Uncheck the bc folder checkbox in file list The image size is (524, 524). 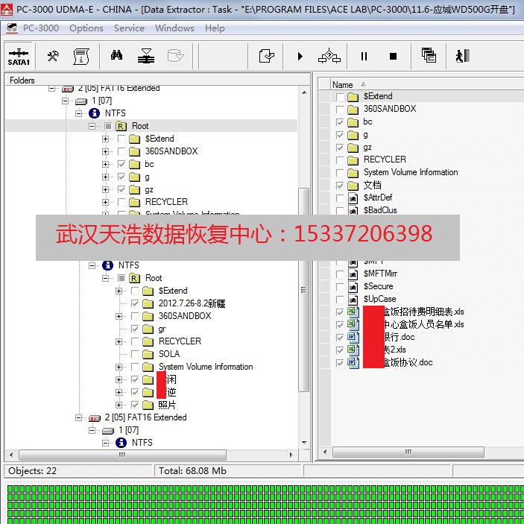pyautogui.click(x=340, y=121)
